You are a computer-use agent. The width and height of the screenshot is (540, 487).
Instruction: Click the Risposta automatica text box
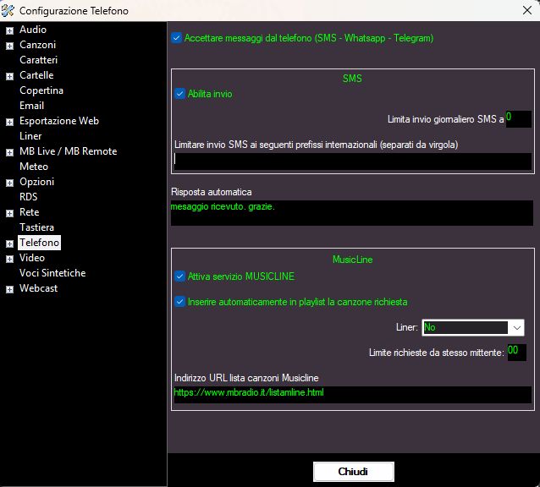pos(352,212)
